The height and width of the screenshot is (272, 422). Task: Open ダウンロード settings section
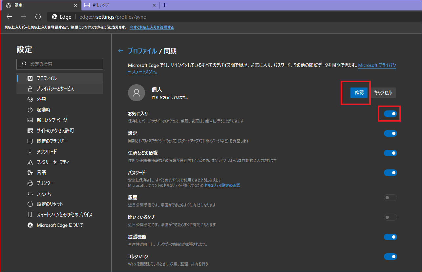point(60,152)
